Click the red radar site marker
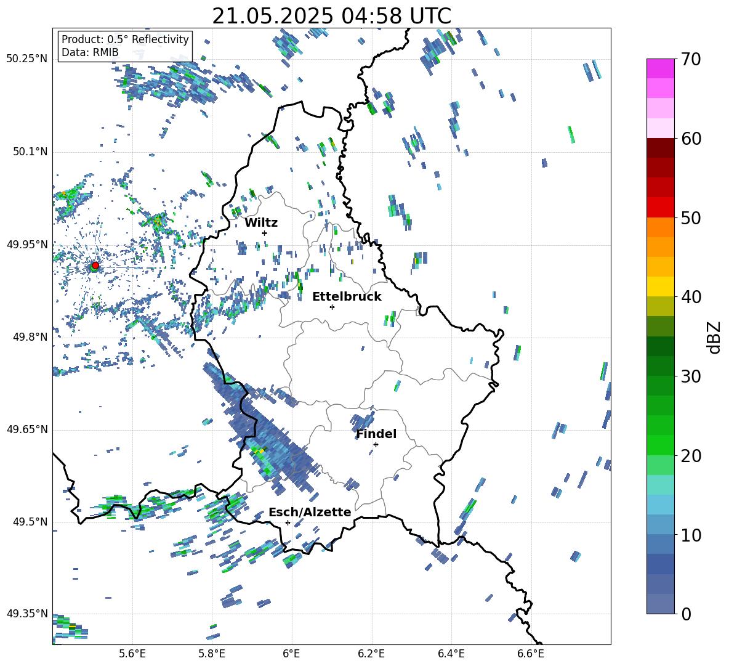729x666 pixels. [x=95, y=265]
